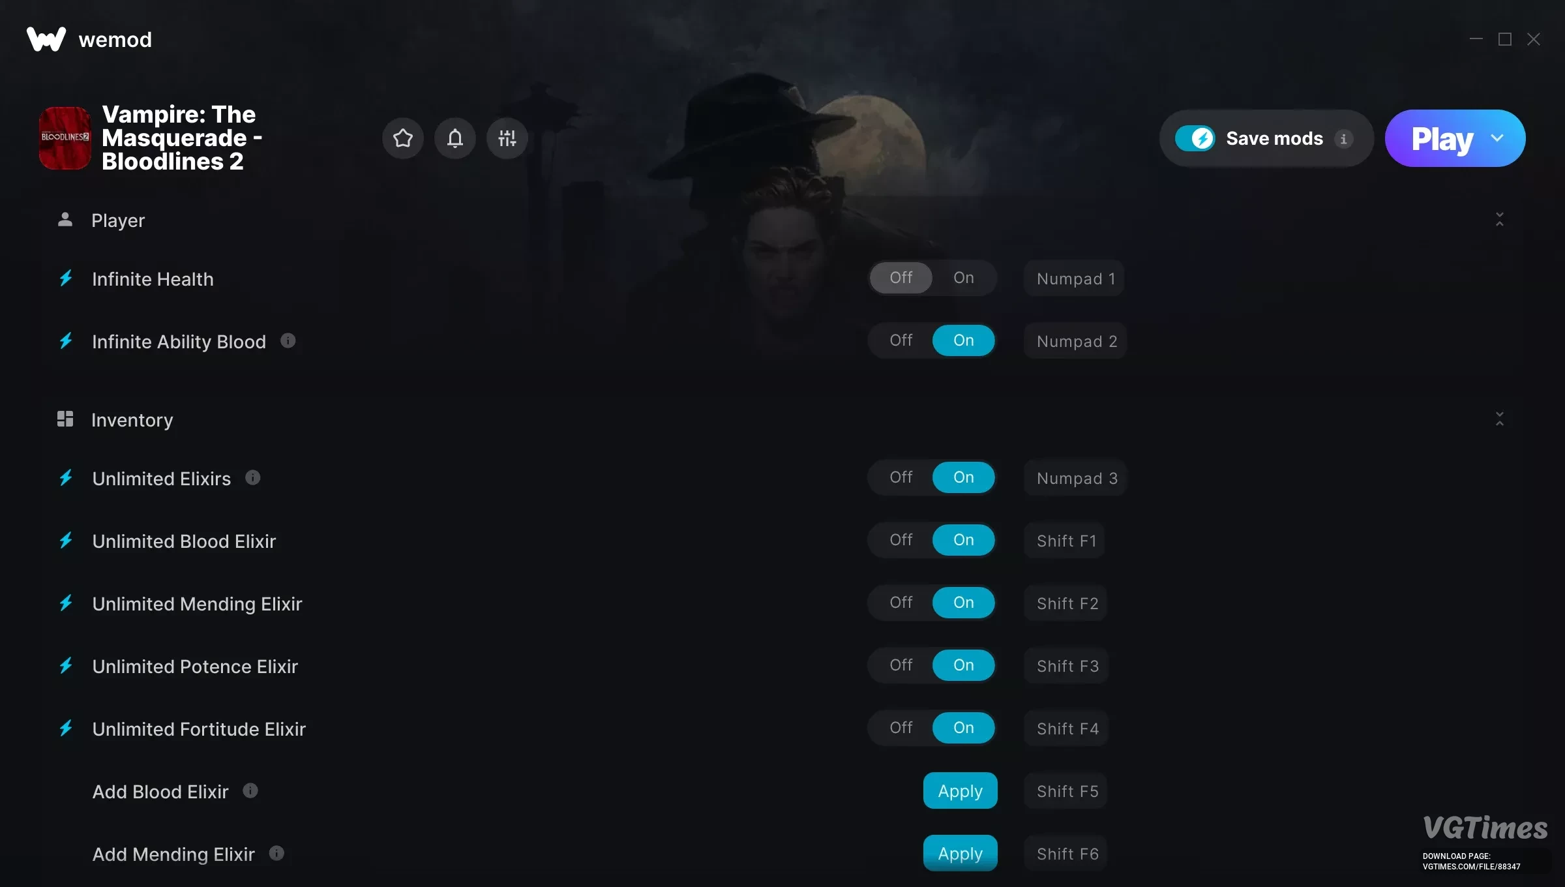Click the info icon beside Save mods
The image size is (1565, 887).
(x=1343, y=139)
